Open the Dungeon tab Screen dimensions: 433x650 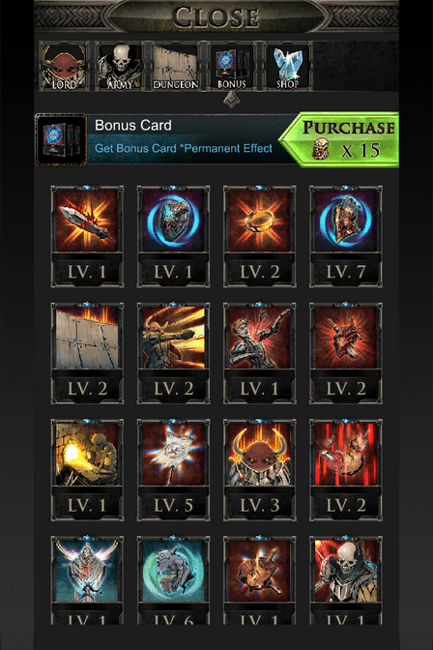coord(176,67)
